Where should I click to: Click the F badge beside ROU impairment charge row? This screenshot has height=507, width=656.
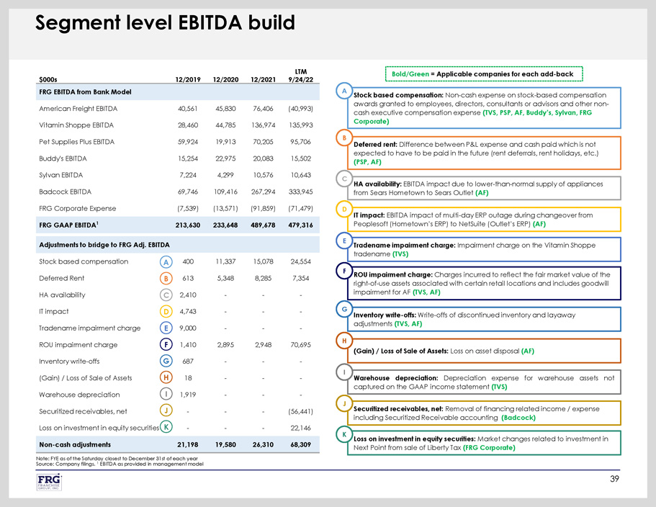pyautogui.click(x=166, y=344)
